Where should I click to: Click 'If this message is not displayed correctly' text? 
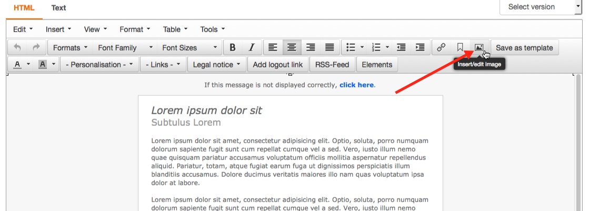pyautogui.click(x=271, y=85)
